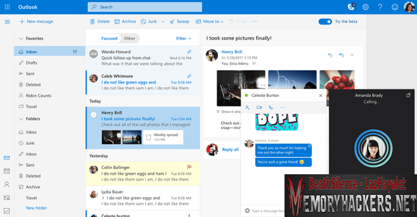Image resolution: width=417 pixels, height=217 pixels.
Task: Open the Settings gear
Action: [x=365, y=7]
